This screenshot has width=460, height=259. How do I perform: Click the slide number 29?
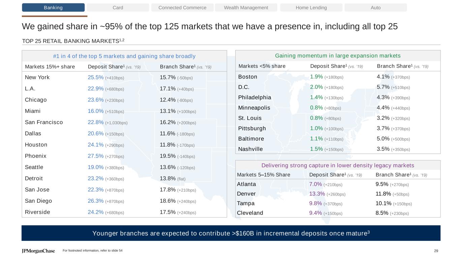point(436,251)
